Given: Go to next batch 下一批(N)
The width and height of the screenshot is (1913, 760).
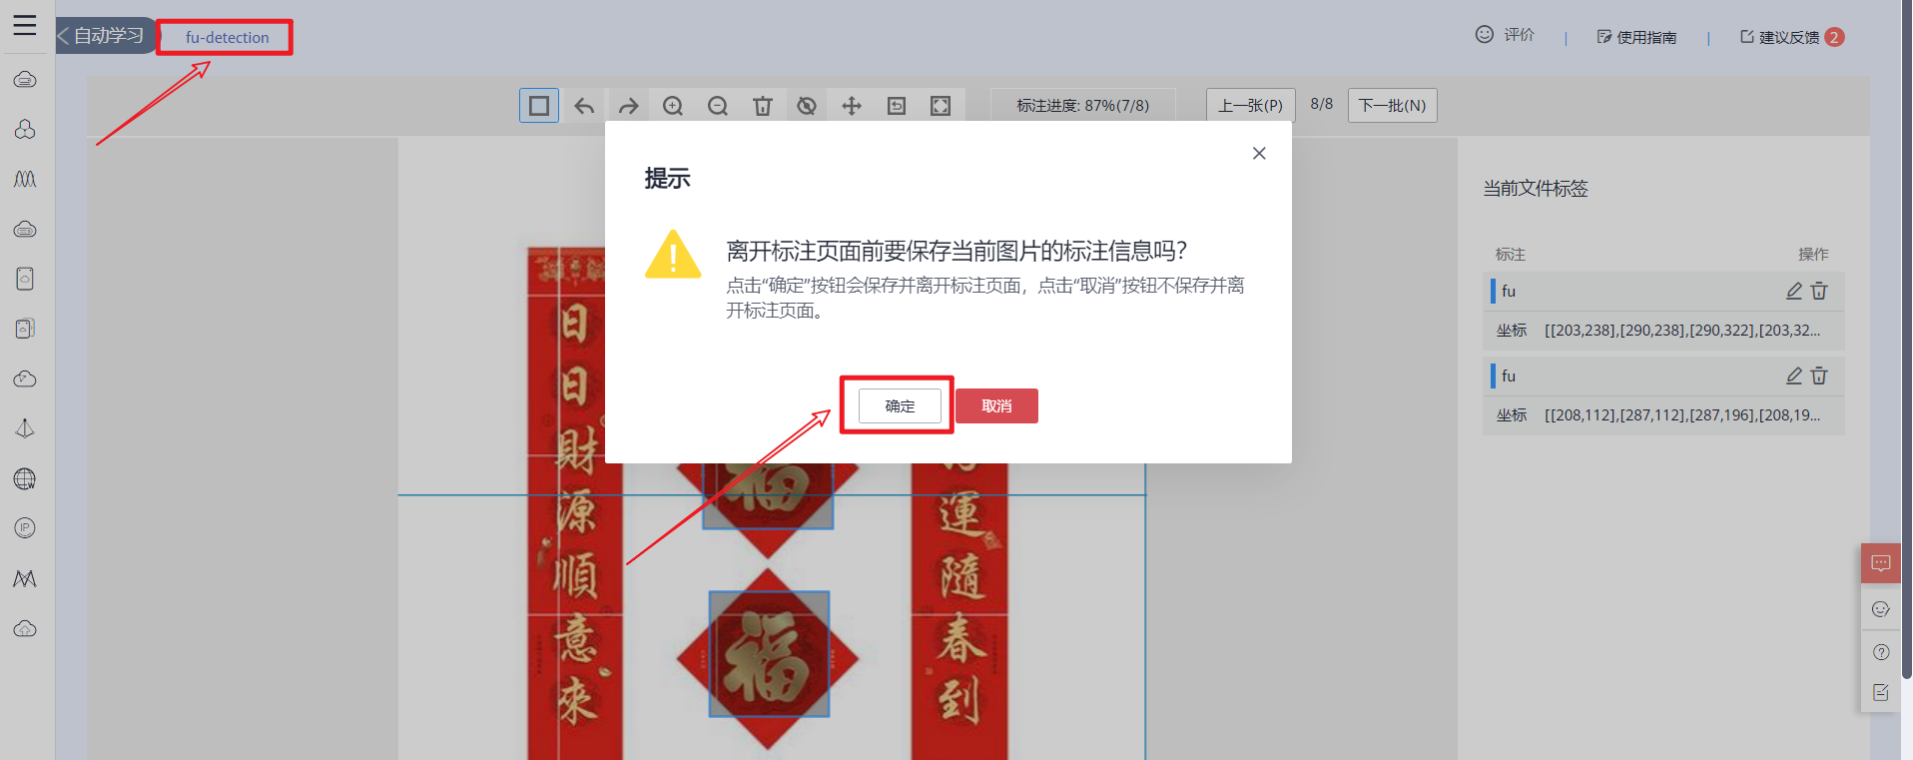Looking at the screenshot, I should pos(1393,105).
